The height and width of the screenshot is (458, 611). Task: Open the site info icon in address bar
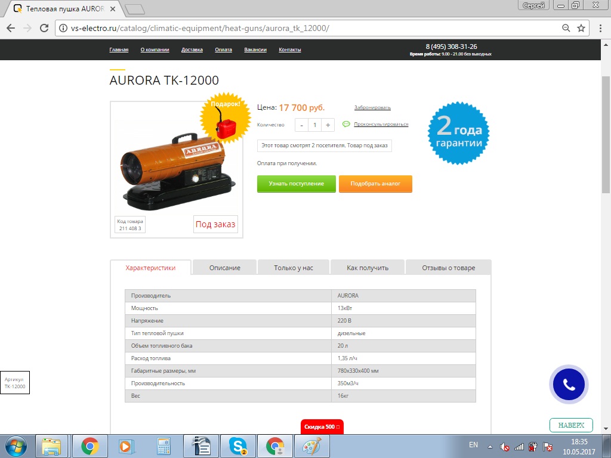tap(63, 28)
